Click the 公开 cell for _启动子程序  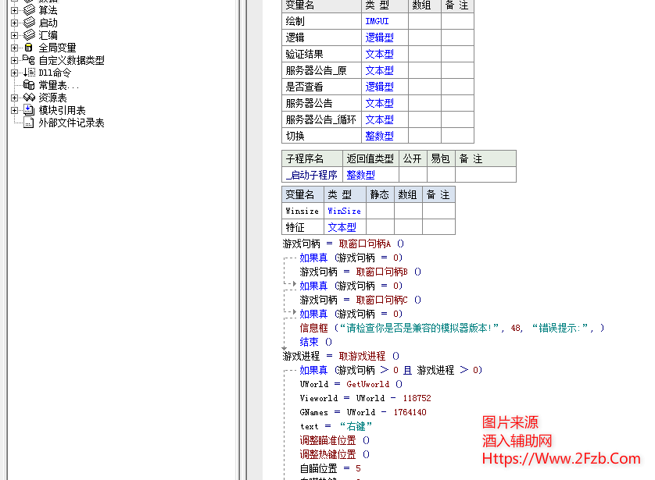point(412,175)
